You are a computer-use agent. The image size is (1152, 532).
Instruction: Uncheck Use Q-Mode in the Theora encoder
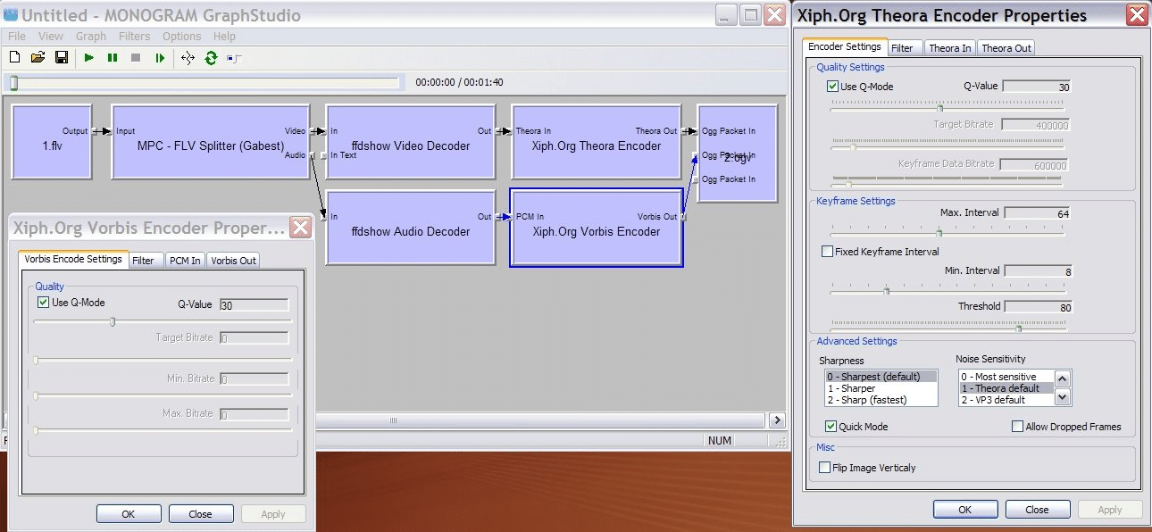[832, 87]
